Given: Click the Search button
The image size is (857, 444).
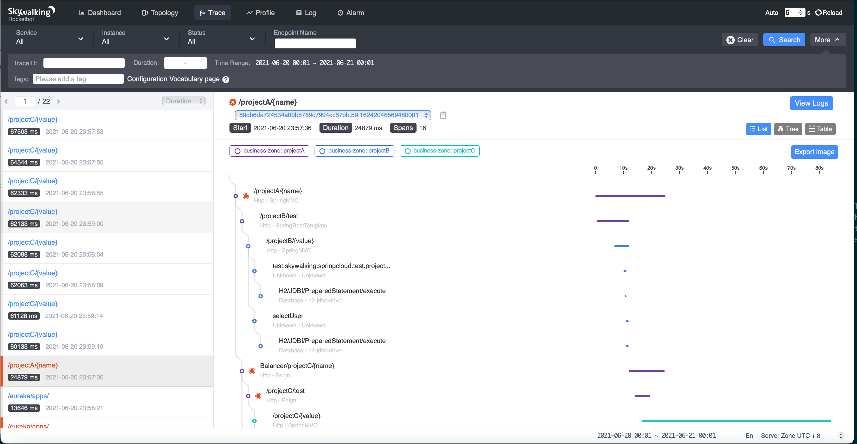Looking at the screenshot, I should tap(784, 40).
